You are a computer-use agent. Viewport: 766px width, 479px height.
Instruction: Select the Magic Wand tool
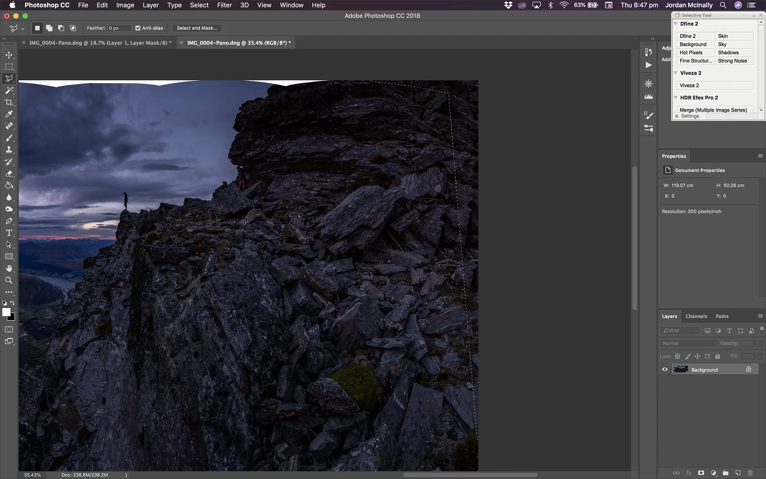[9, 90]
